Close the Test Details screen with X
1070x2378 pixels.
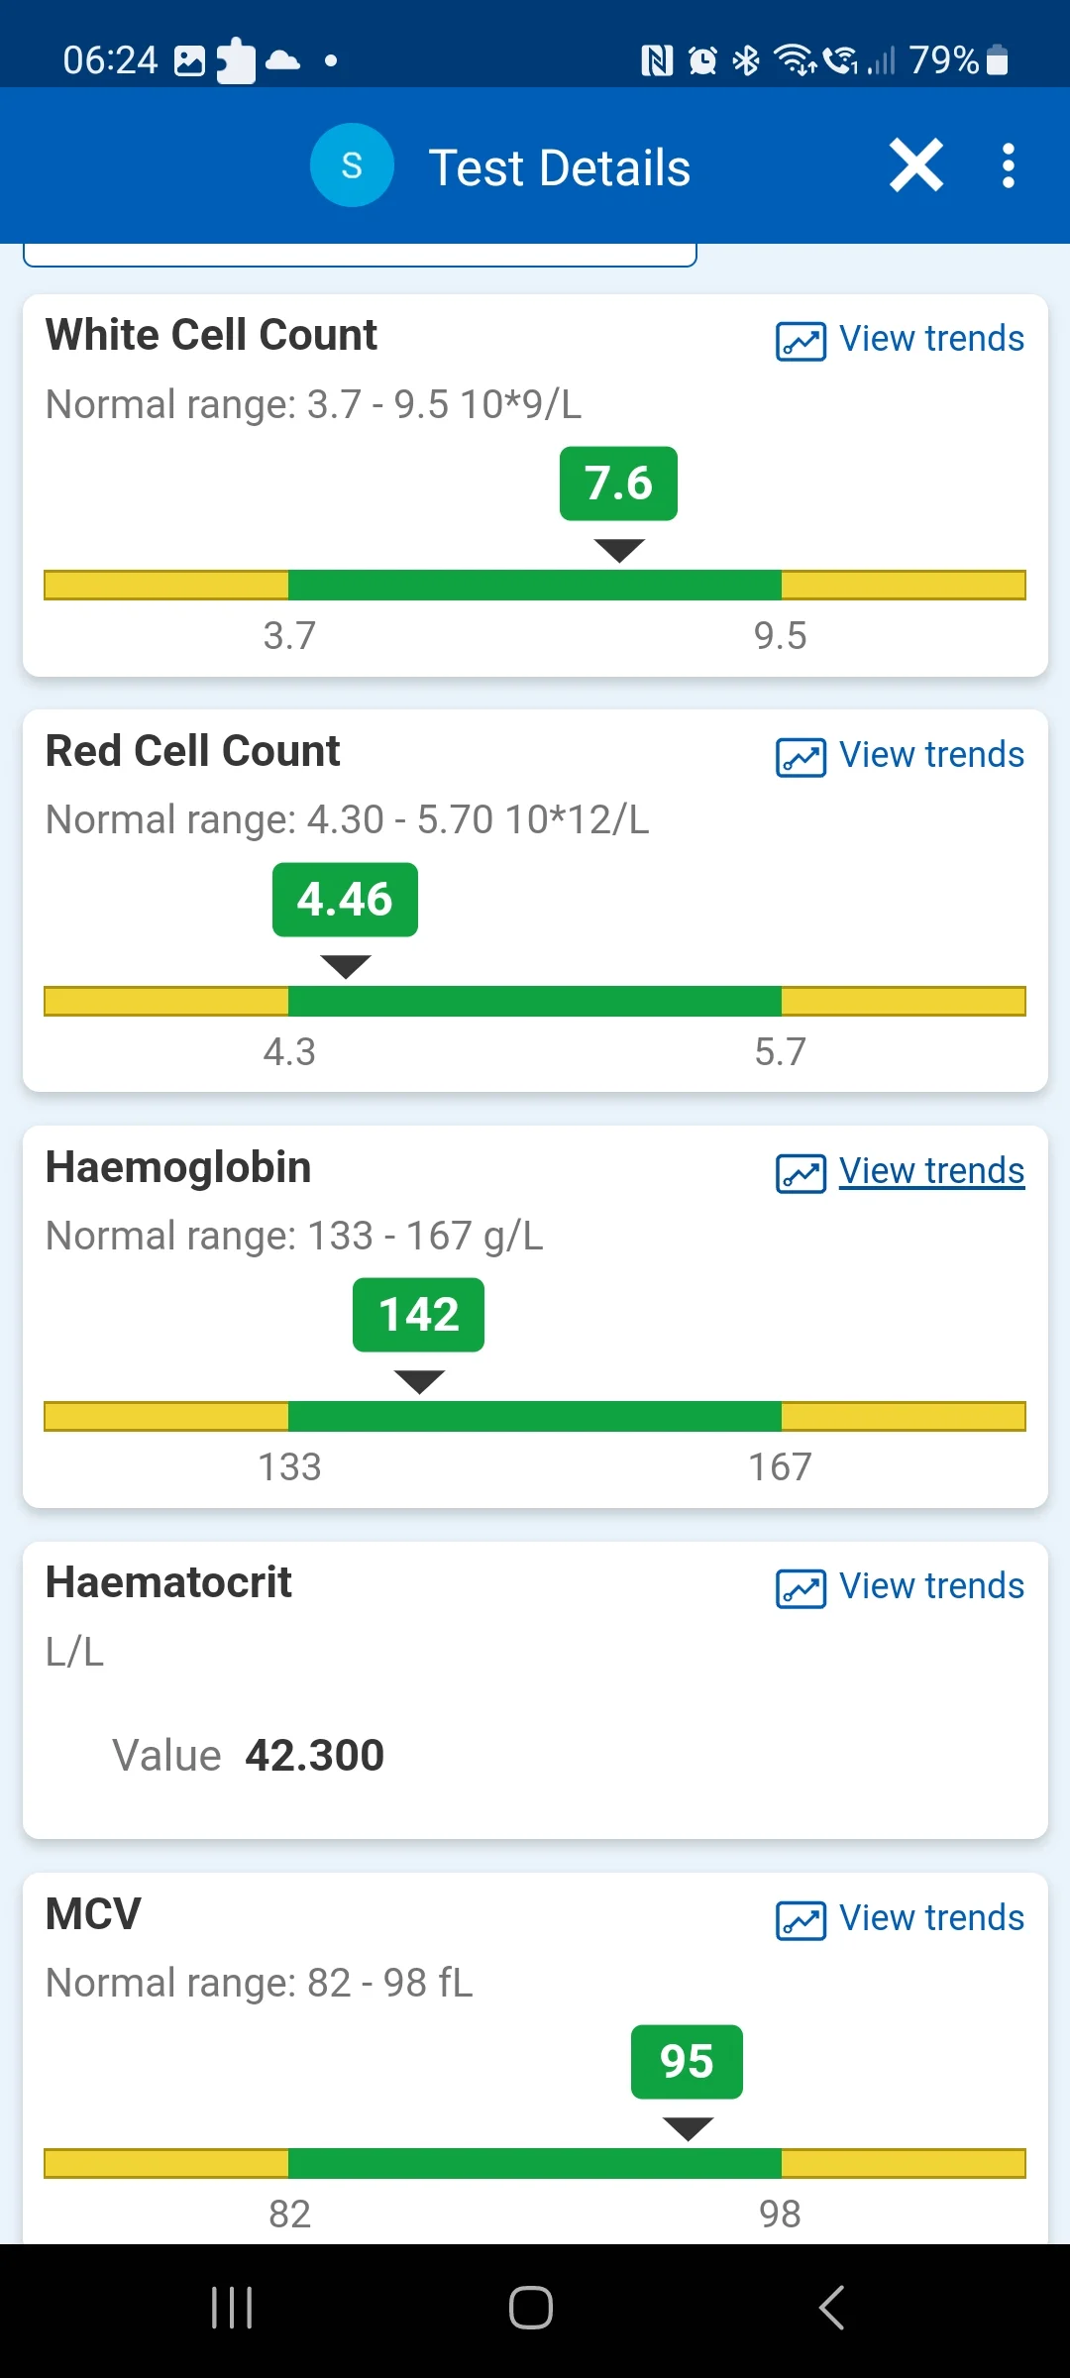(916, 165)
